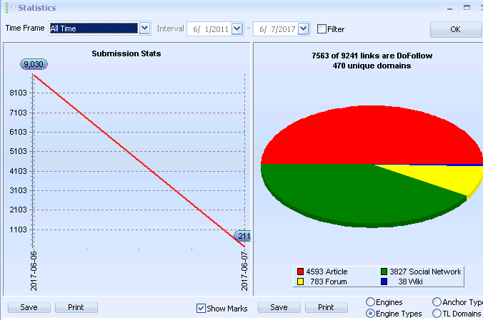Click the Submission Stats chart title
483x320 pixels.
coord(126,53)
